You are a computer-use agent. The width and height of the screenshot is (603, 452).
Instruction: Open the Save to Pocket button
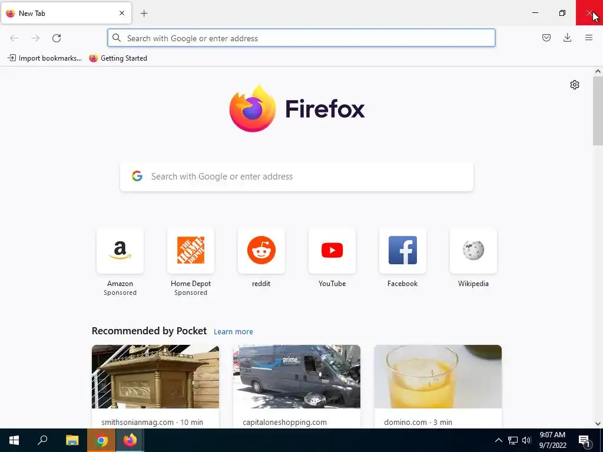click(x=546, y=38)
